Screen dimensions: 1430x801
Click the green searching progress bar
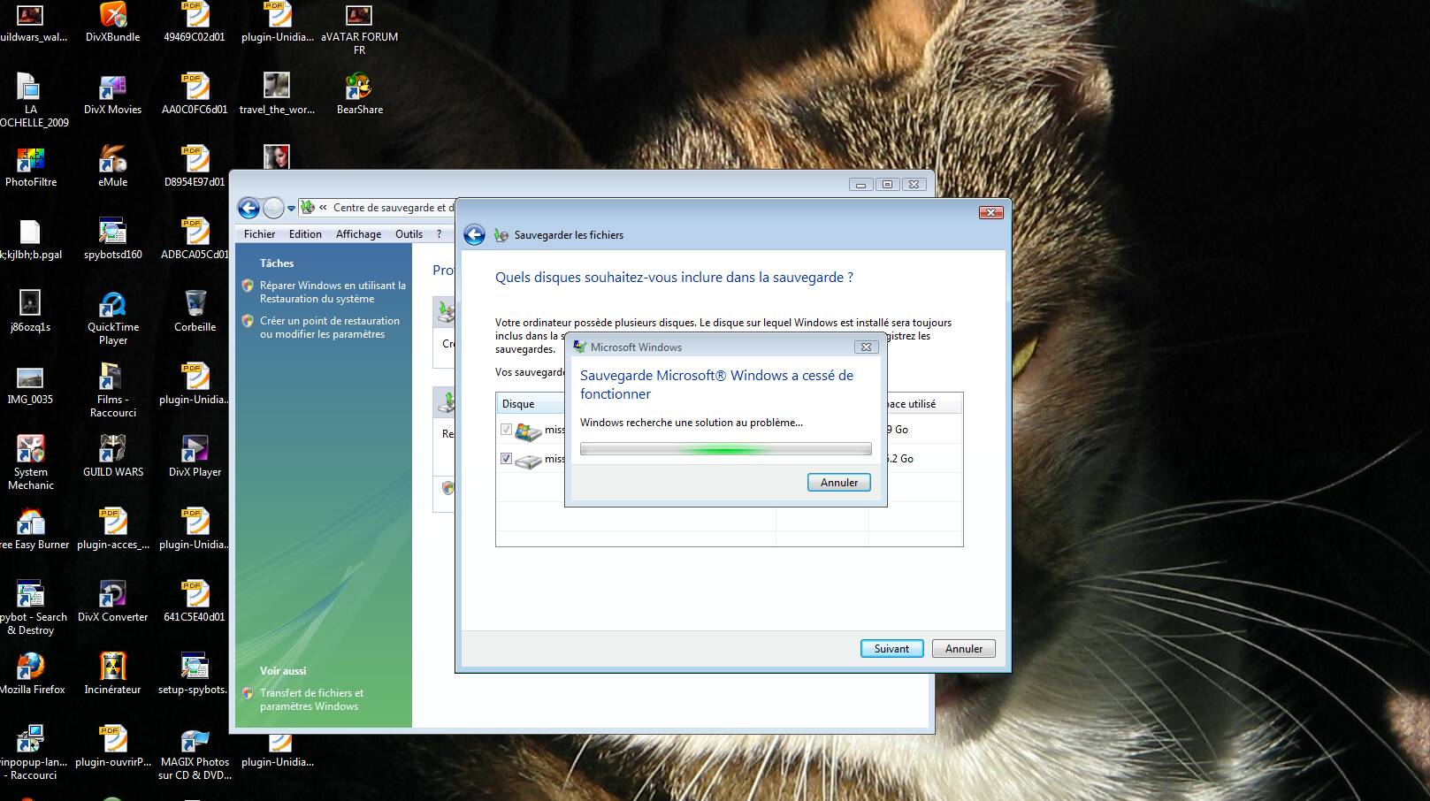[x=725, y=449]
